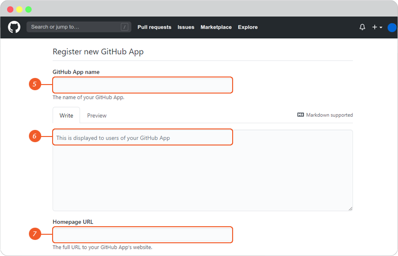Open the GitHub logo home link
398x256 pixels.
coord(14,27)
